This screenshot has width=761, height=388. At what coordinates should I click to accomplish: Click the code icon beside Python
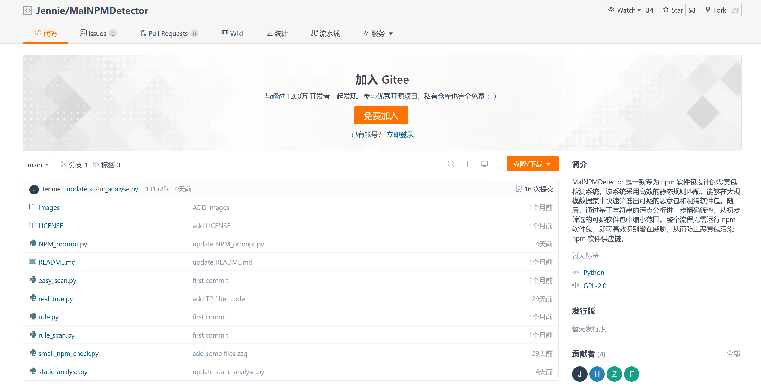tap(576, 272)
